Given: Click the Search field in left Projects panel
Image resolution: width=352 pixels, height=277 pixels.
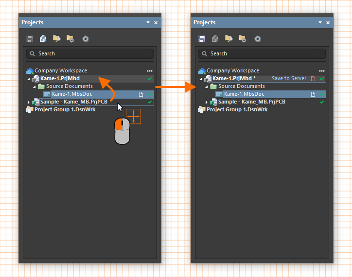Looking at the screenshot, I should point(90,53).
